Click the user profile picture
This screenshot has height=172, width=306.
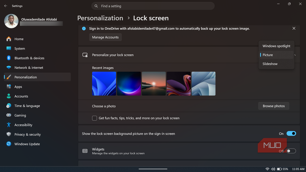pyautogui.click(x=11, y=21)
